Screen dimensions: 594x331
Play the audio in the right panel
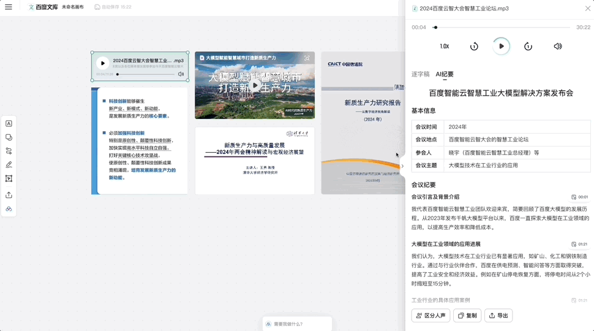tap(501, 46)
